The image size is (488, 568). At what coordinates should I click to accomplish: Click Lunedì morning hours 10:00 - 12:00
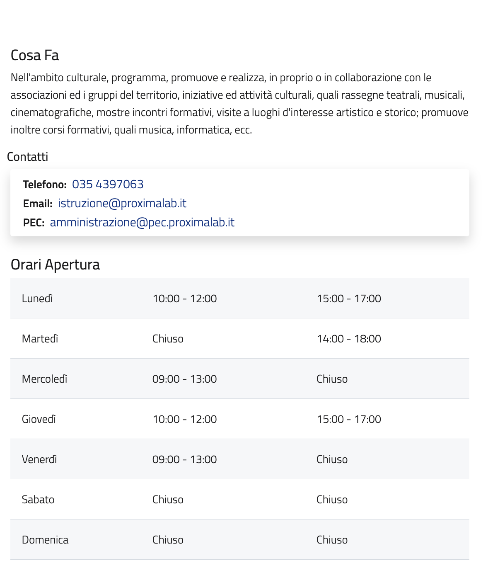tap(185, 299)
